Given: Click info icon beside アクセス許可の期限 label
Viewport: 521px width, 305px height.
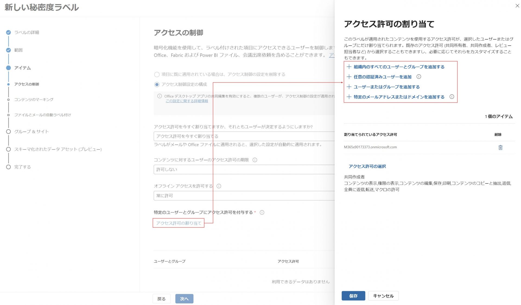Looking at the screenshot, I should pyautogui.click(x=255, y=160).
